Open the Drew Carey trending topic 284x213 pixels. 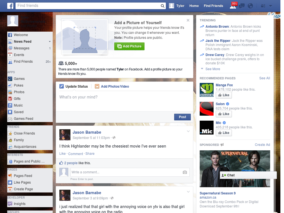click(x=215, y=55)
